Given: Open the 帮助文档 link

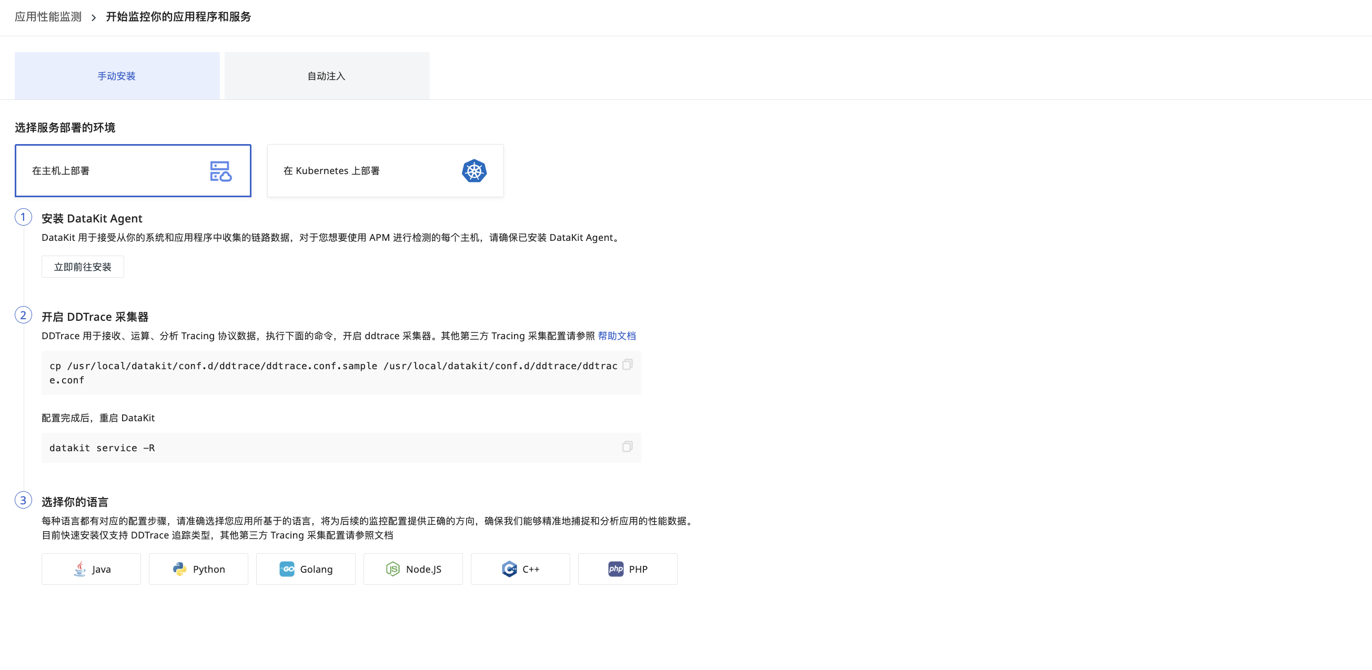Looking at the screenshot, I should (617, 336).
